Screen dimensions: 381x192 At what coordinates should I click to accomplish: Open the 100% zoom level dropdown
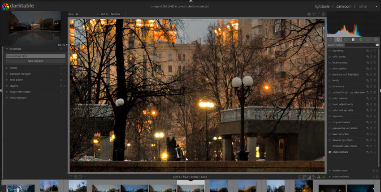(x=63, y=45)
